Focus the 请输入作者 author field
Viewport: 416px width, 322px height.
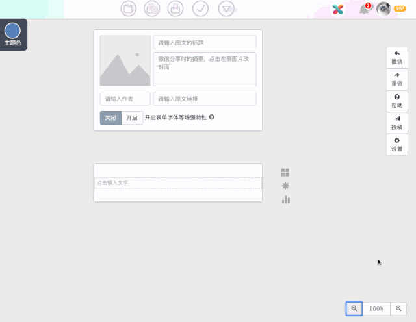pyautogui.click(x=125, y=99)
